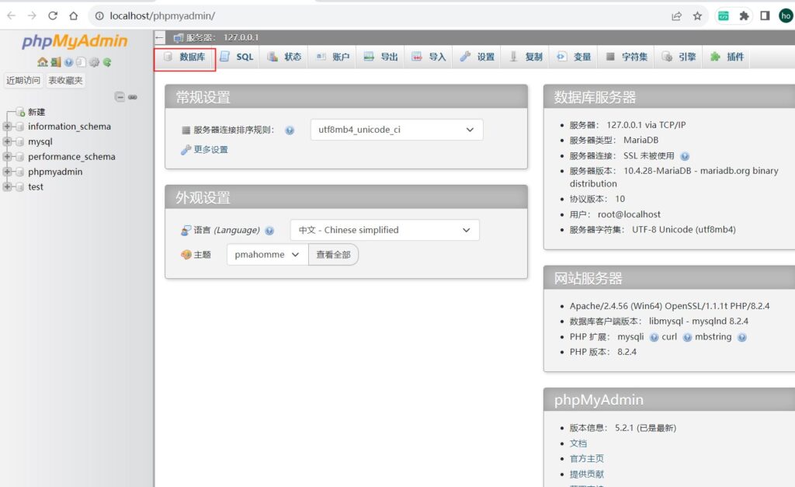Switch to the SQL tab
The image size is (795, 487).
[237, 57]
